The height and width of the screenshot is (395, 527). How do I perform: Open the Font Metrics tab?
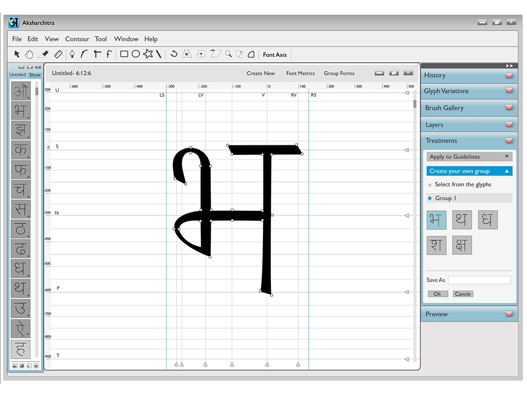[300, 73]
